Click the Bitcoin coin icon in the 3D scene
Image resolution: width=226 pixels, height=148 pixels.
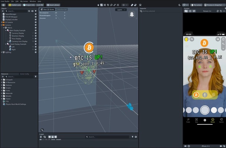pos(89,47)
